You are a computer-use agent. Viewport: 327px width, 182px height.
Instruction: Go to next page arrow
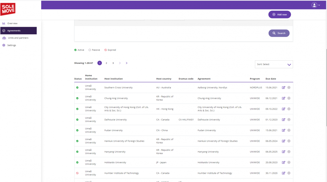click(x=120, y=63)
